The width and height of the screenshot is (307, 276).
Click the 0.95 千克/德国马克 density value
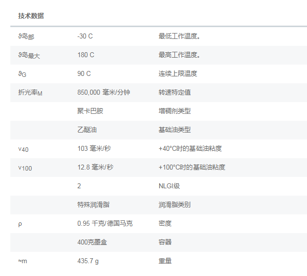point(105,223)
